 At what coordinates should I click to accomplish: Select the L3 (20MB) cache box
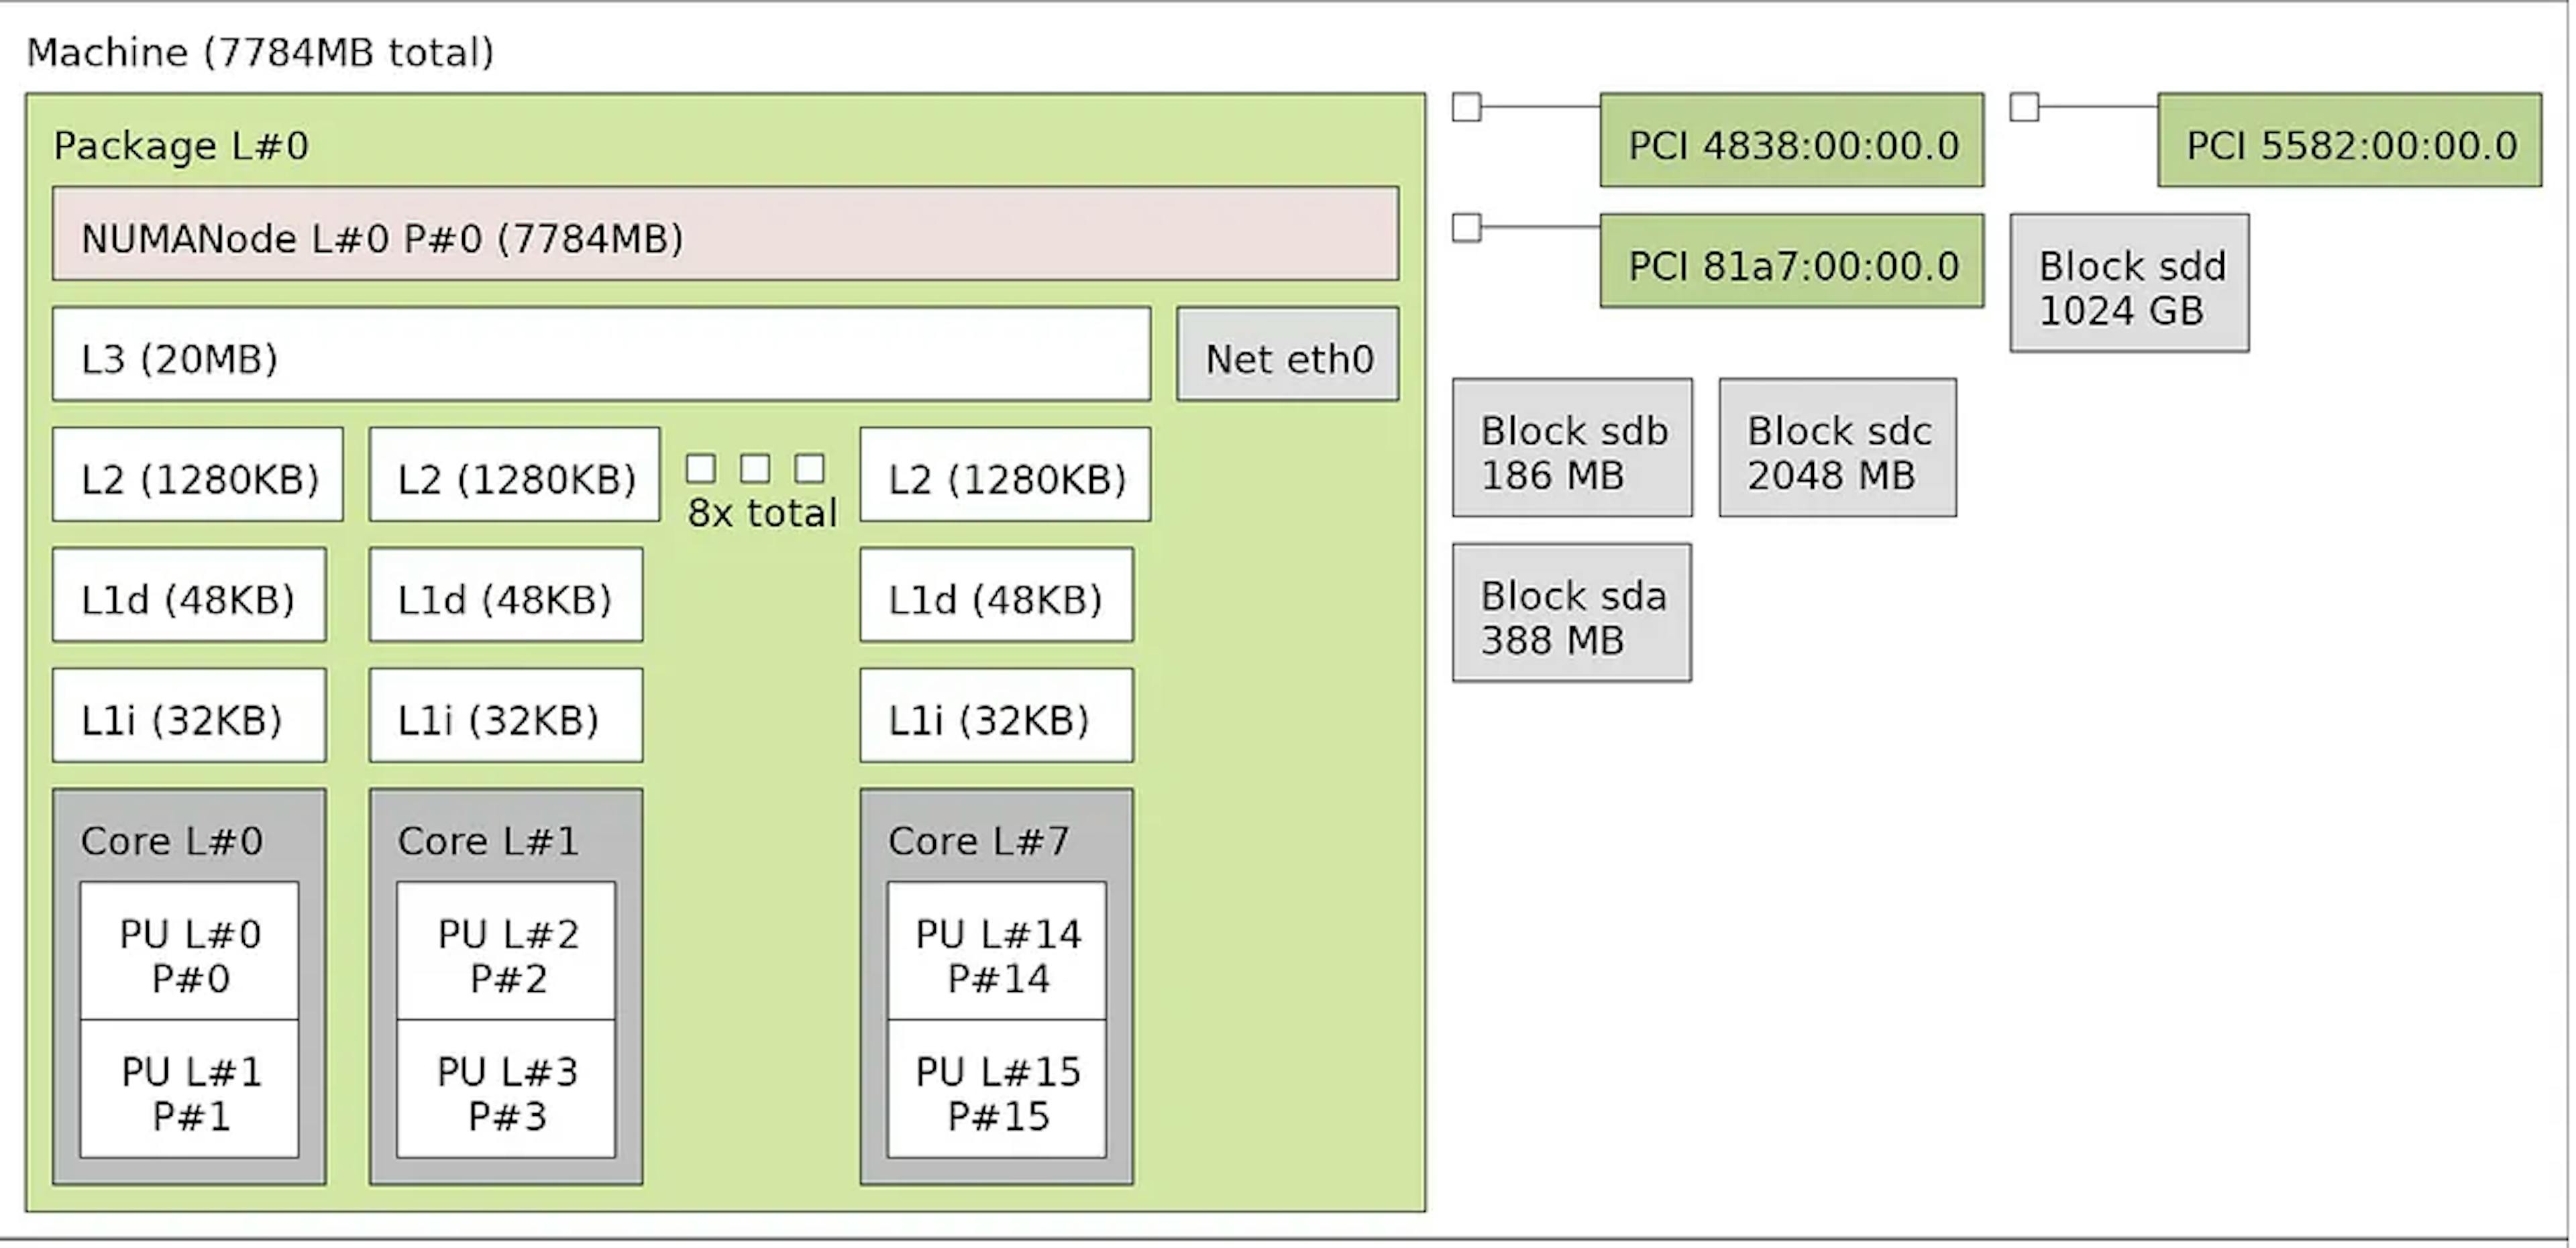pos(601,354)
